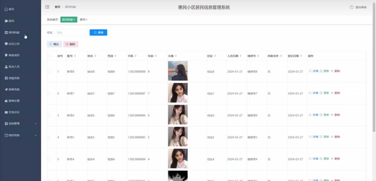The height and width of the screenshot is (181, 376).
Task: Sort by 头像 column arrows
Action: click(176, 56)
